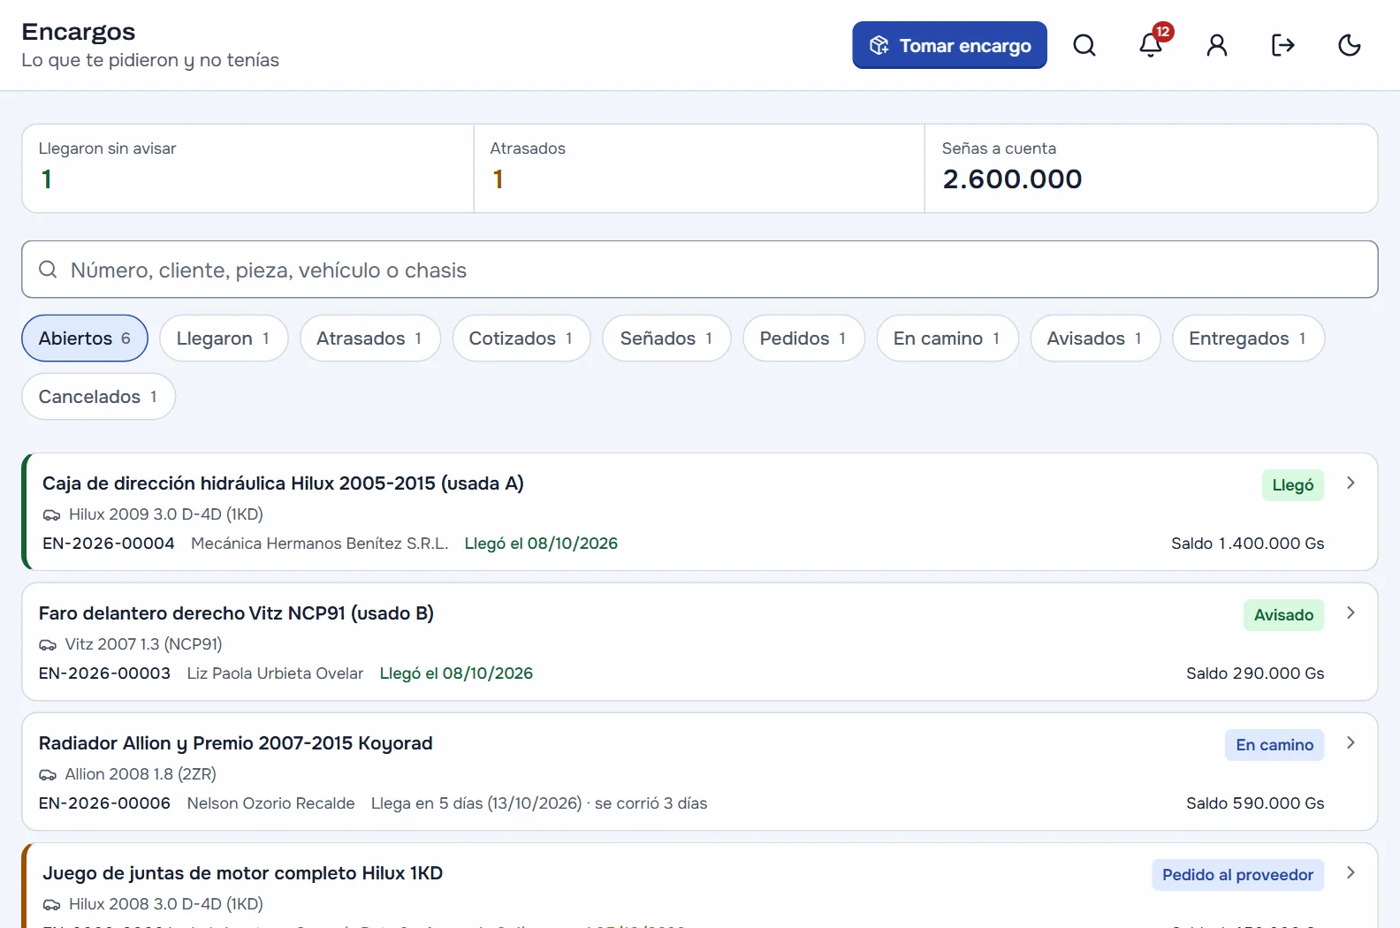Image resolution: width=1400 pixels, height=928 pixels.
Task: Open Caja de dirección hidráulica Hilux title
Action: point(283,483)
